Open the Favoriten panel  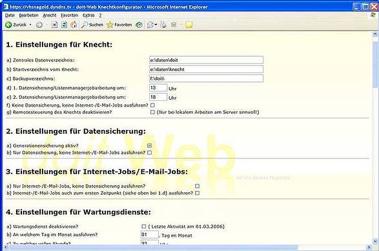[x=119, y=25]
